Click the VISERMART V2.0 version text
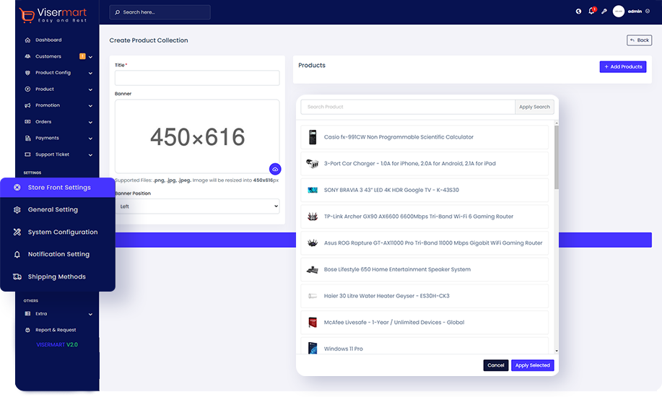662x397 pixels. point(57,344)
